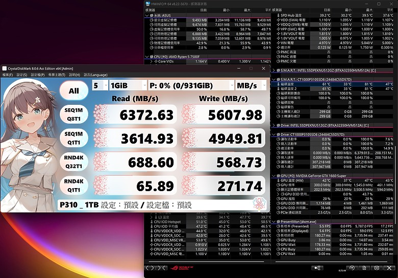This screenshot has height=278, width=398.
Task: Open 佈景主題(T) theme menu
Action: [57, 75]
